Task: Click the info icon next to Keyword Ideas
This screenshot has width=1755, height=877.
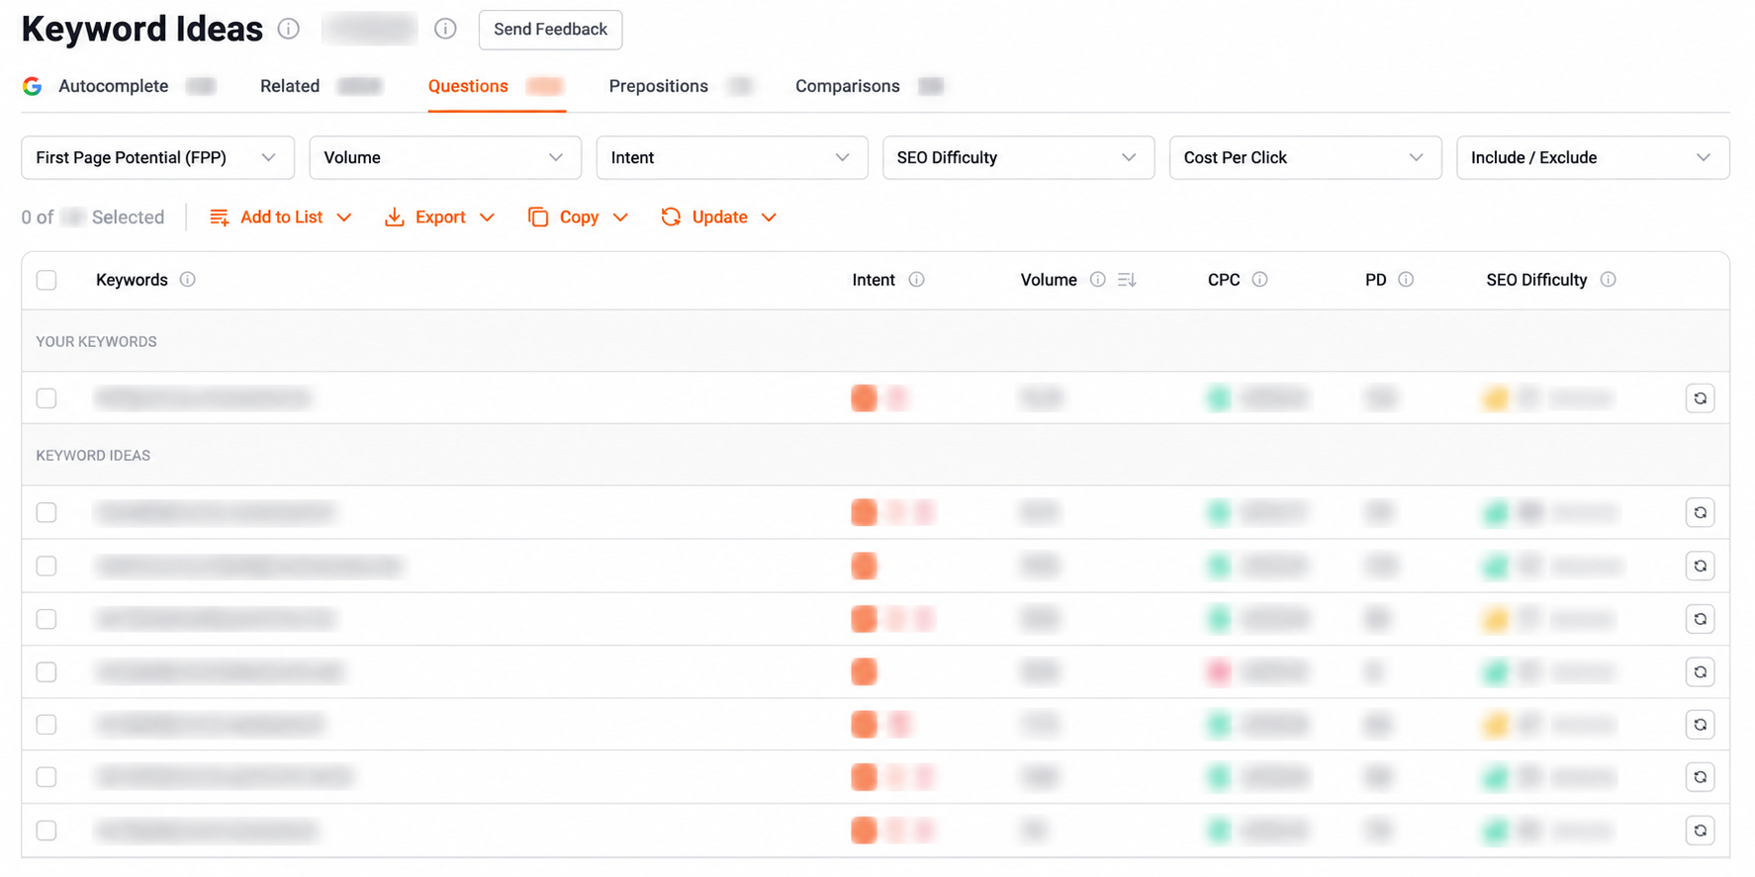Action: click(x=288, y=29)
